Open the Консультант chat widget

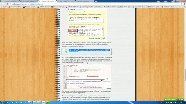[x=174, y=99]
